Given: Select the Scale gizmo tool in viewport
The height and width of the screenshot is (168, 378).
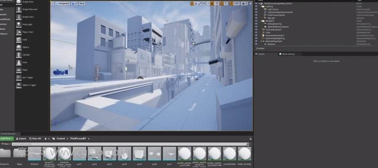Looking at the screenshot, I should (x=200, y=4).
